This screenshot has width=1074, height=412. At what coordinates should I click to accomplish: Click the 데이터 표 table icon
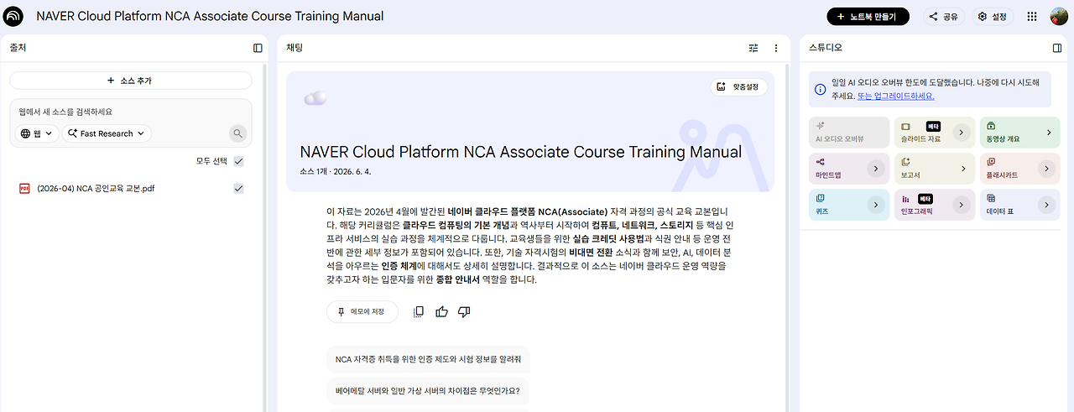point(991,199)
